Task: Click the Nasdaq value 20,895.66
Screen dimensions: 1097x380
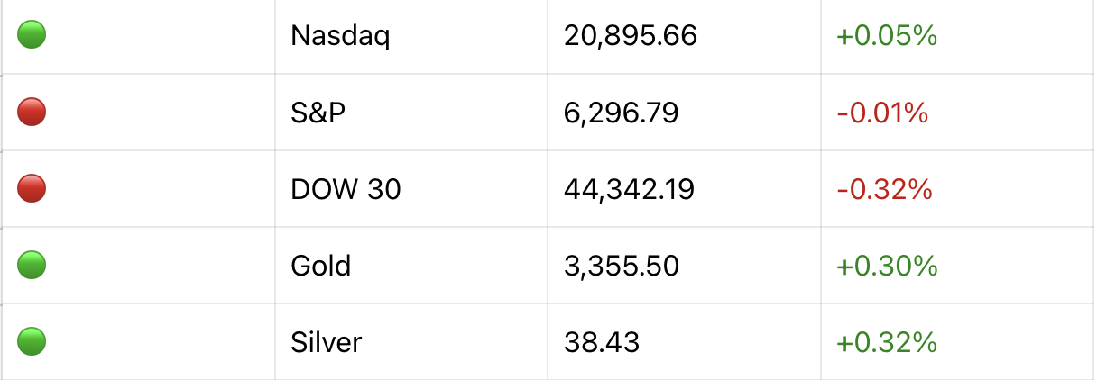Action: coord(630,36)
